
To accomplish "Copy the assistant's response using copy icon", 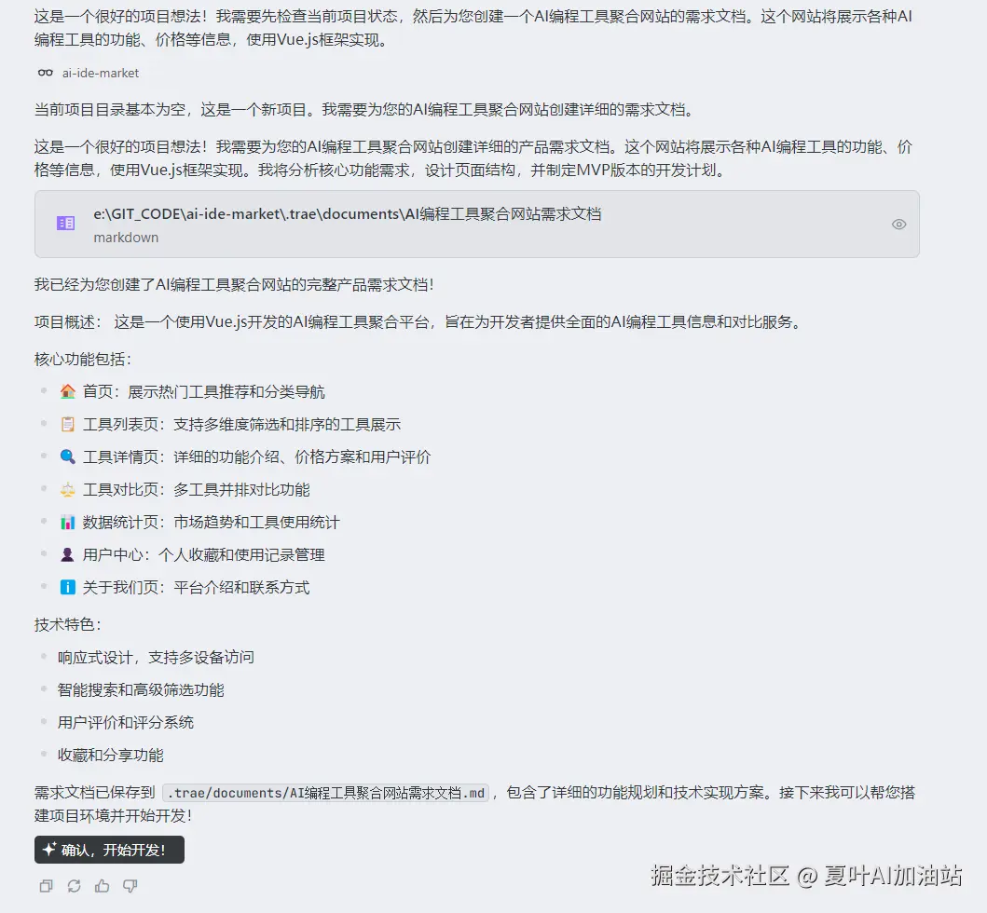I will (x=46, y=886).
